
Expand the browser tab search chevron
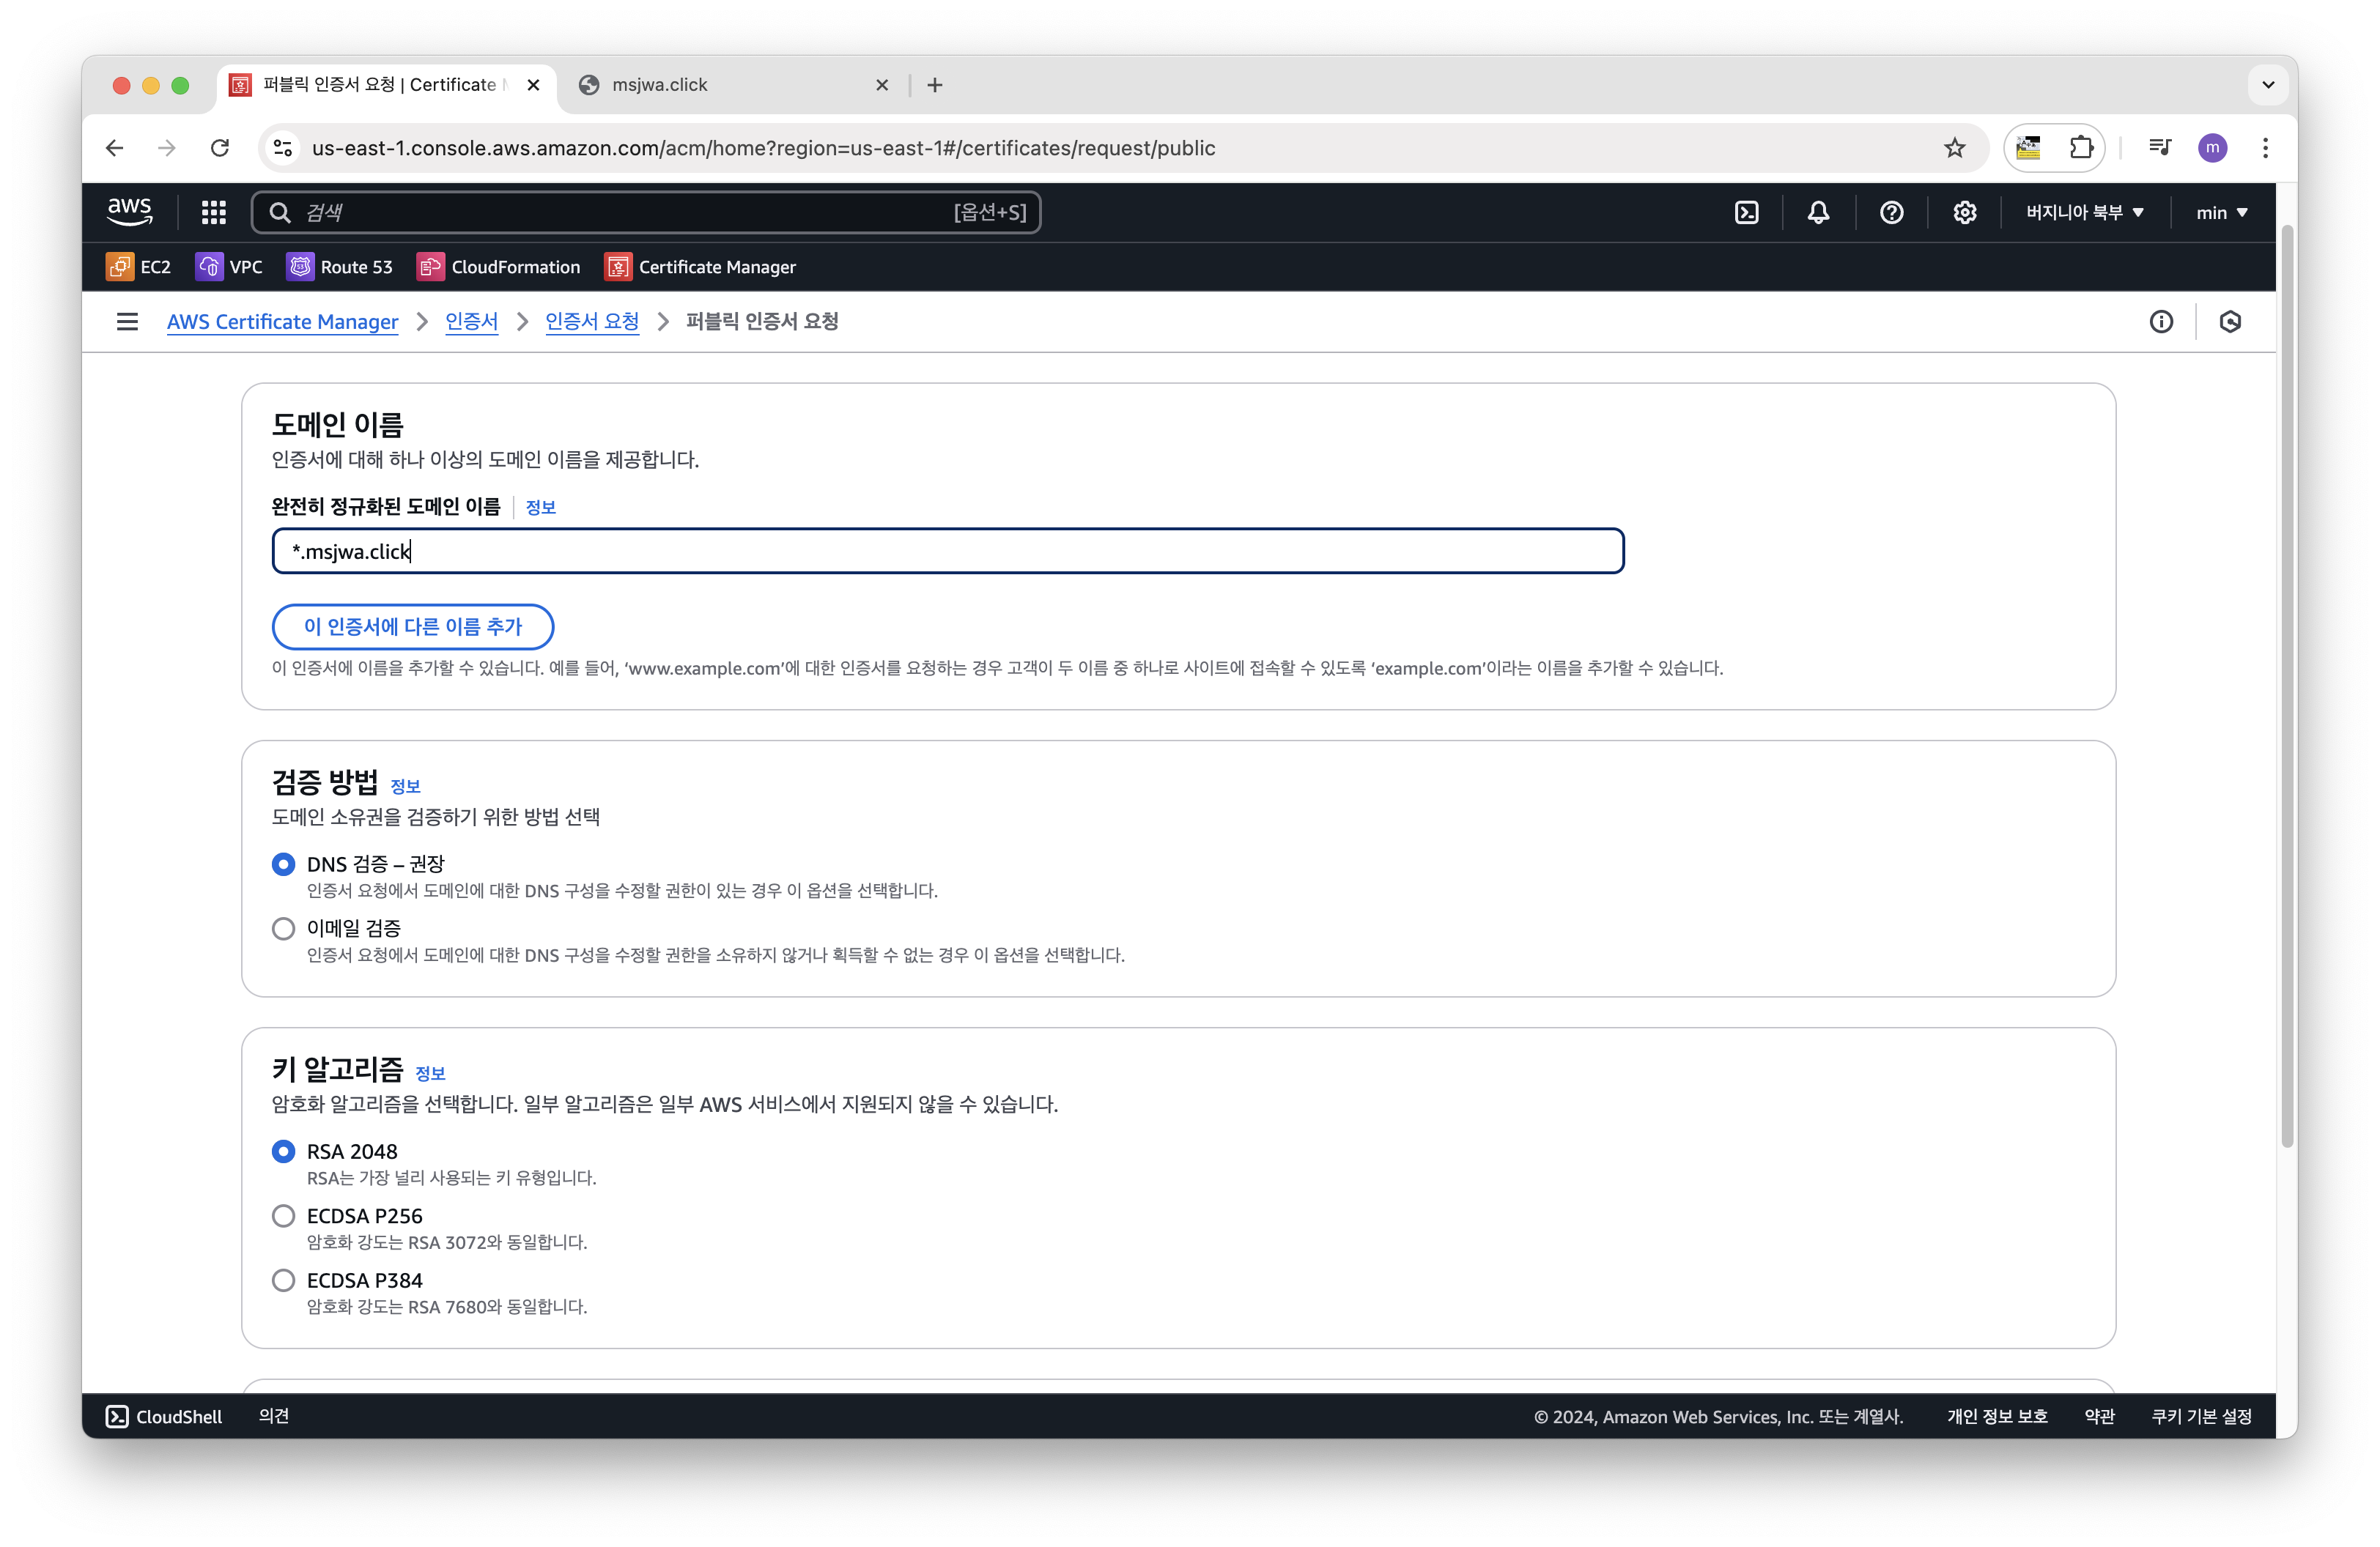click(2268, 85)
